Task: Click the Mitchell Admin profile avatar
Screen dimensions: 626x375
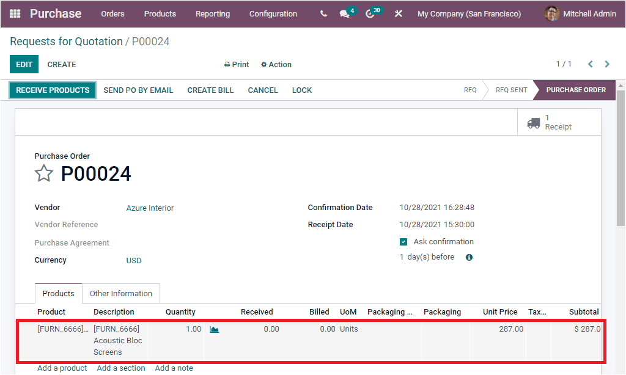Action: (x=551, y=13)
